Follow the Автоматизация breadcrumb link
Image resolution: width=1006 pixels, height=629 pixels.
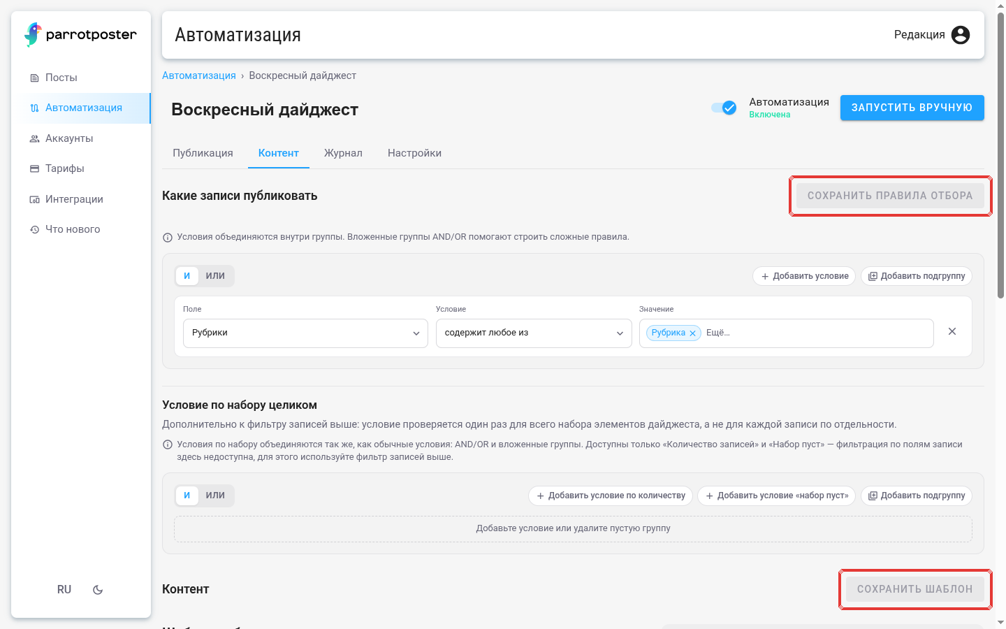click(x=199, y=75)
